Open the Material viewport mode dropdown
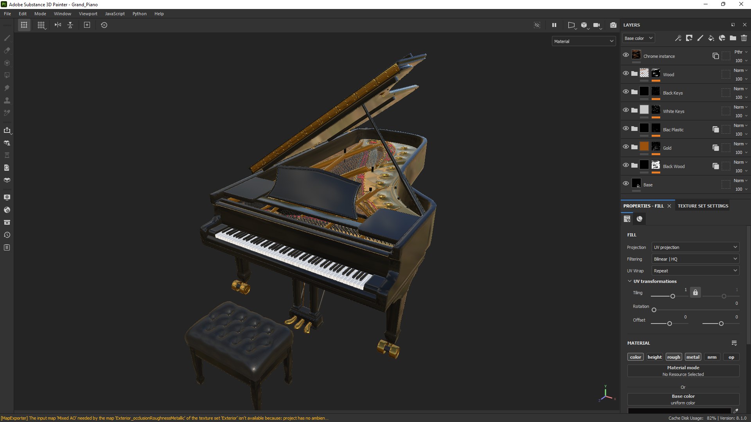The height and width of the screenshot is (422, 751). [x=584, y=41]
